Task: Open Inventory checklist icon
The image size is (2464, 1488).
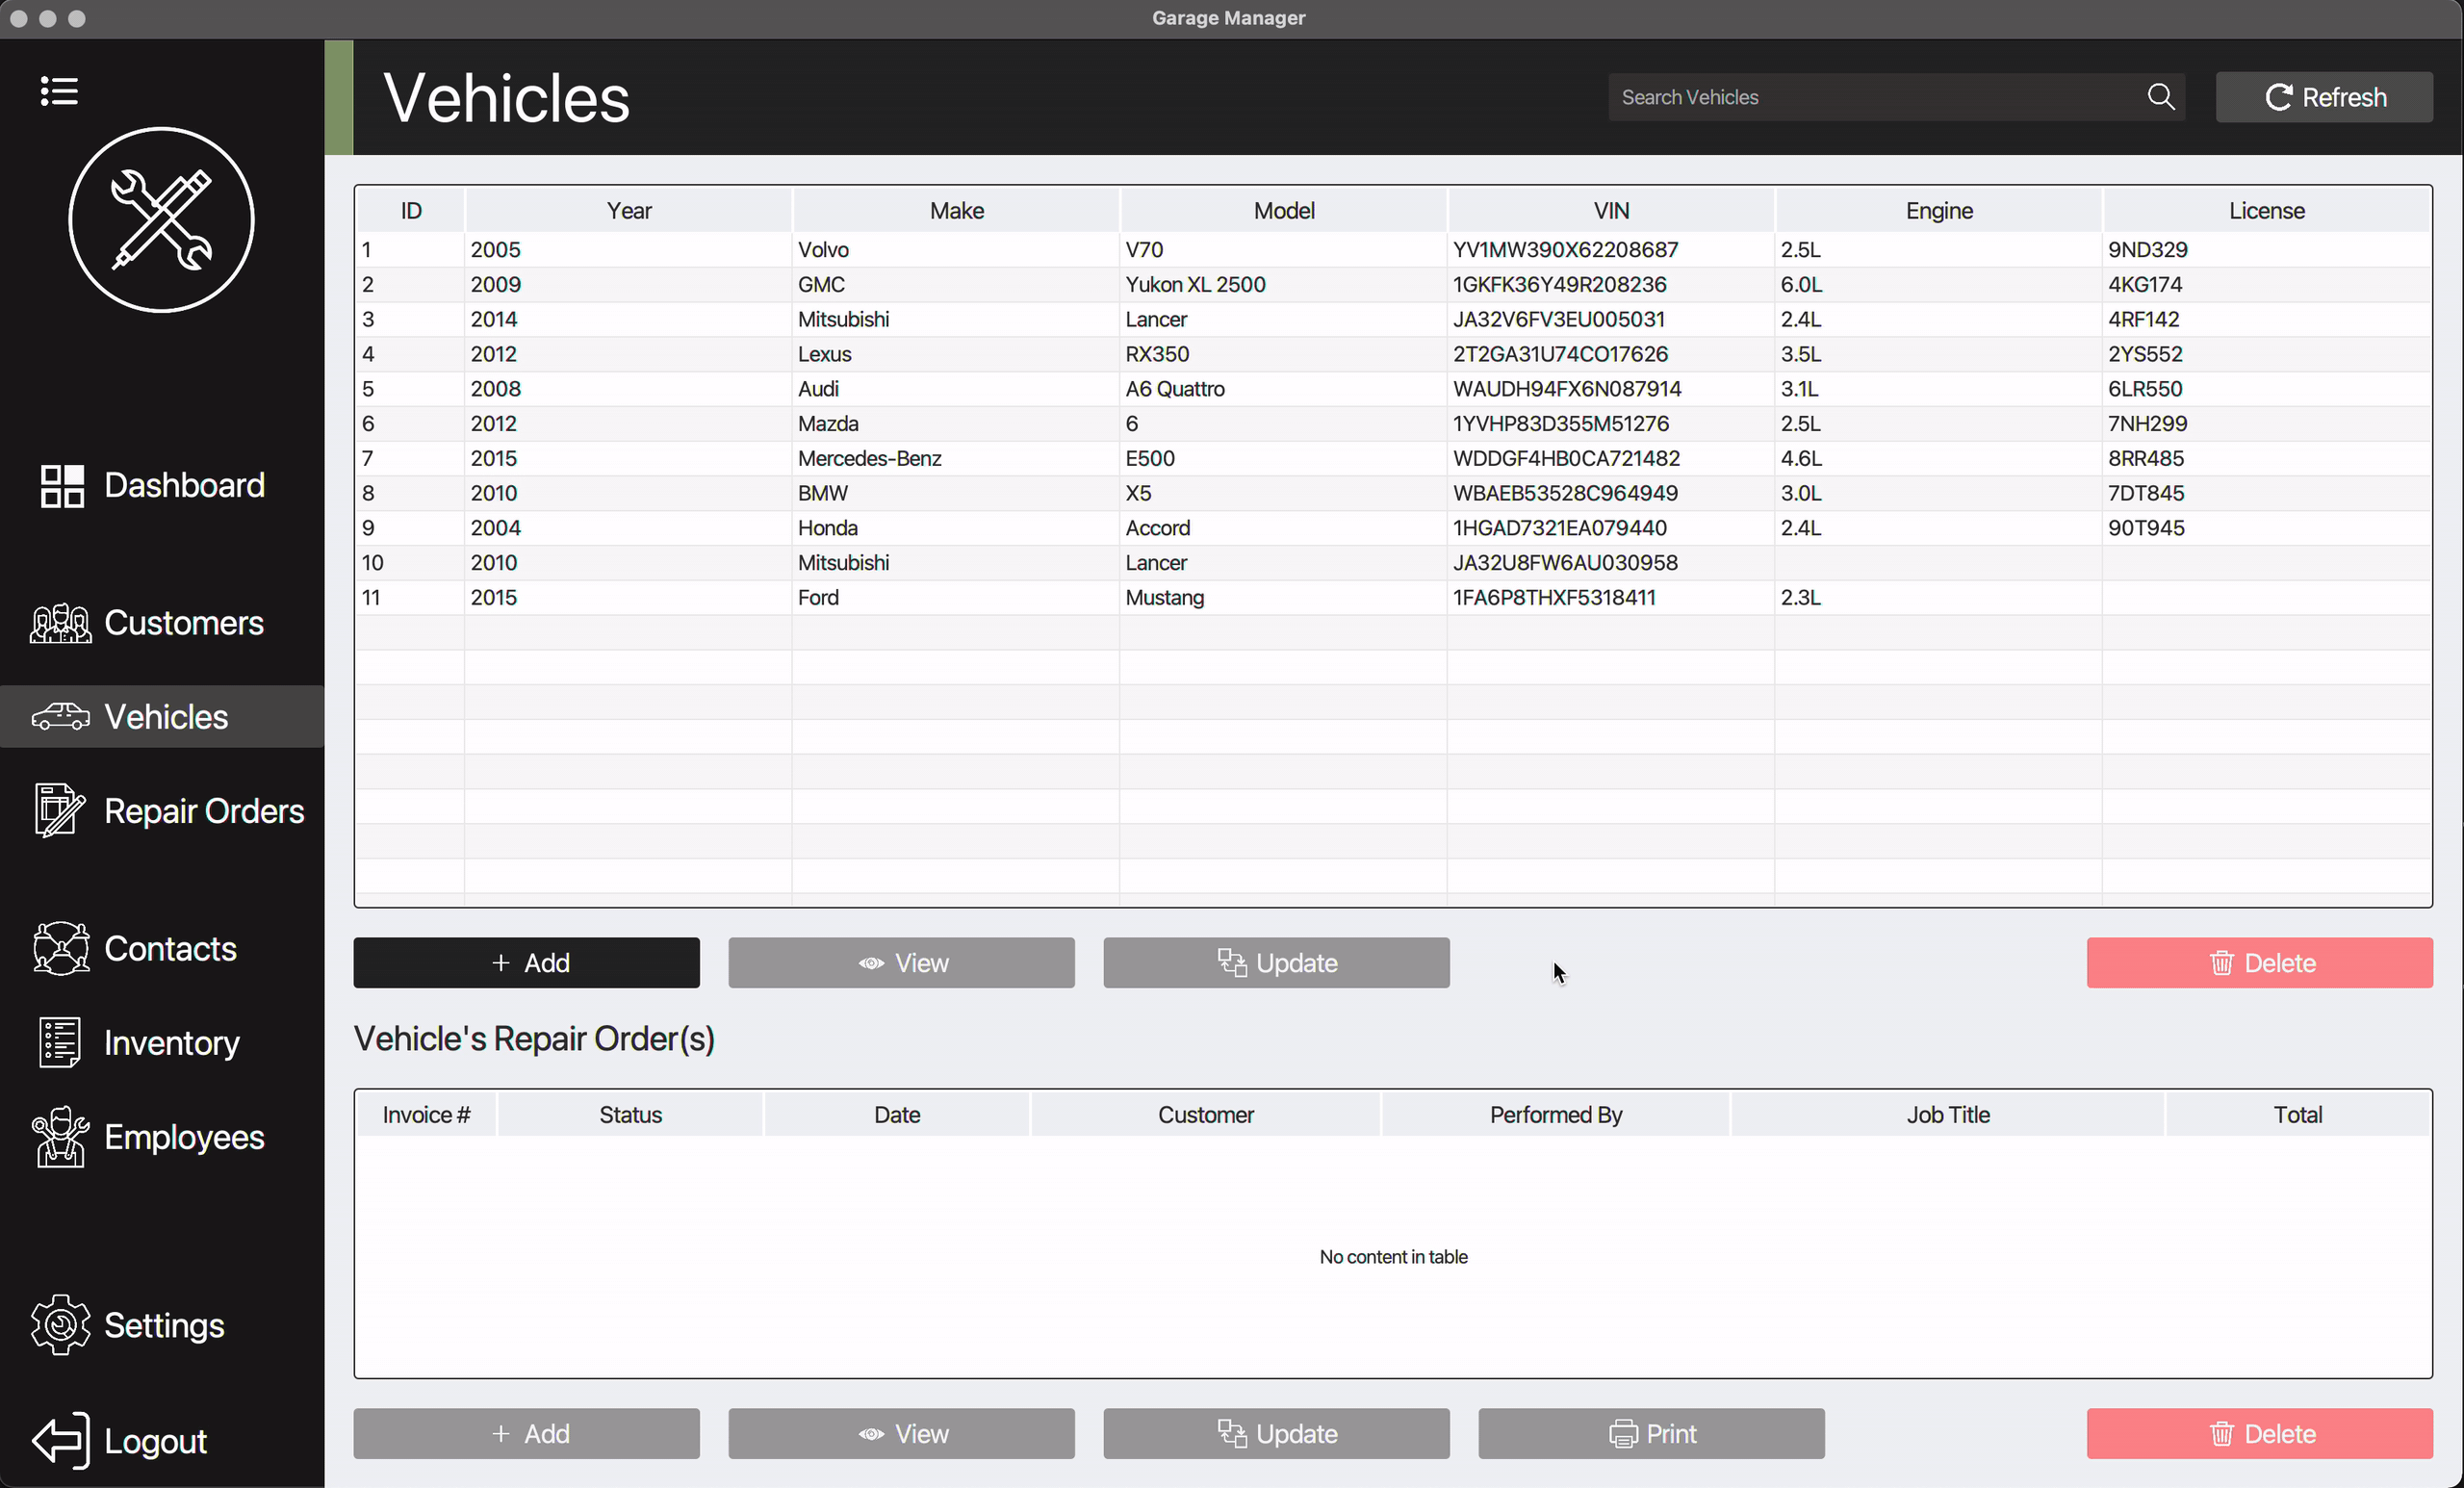Action: coord(59,1042)
